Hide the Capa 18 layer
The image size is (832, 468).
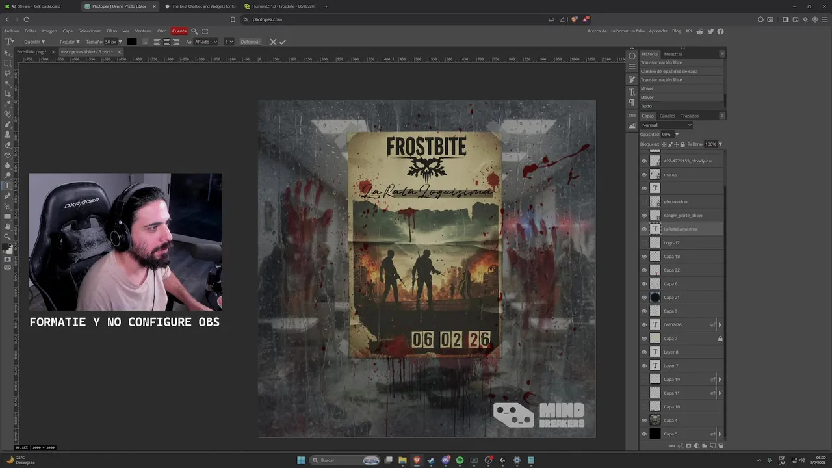[x=644, y=257]
